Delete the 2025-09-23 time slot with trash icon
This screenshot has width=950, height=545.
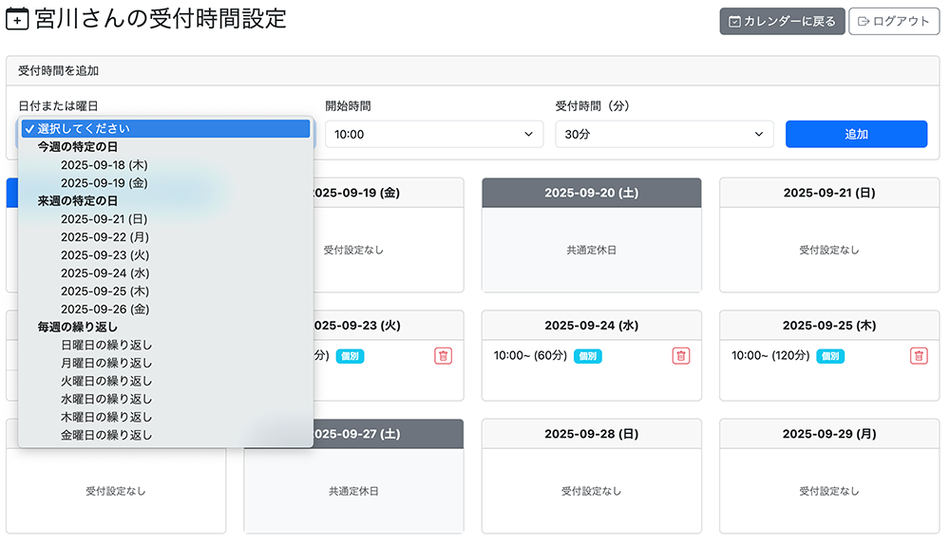coord(444,356)
